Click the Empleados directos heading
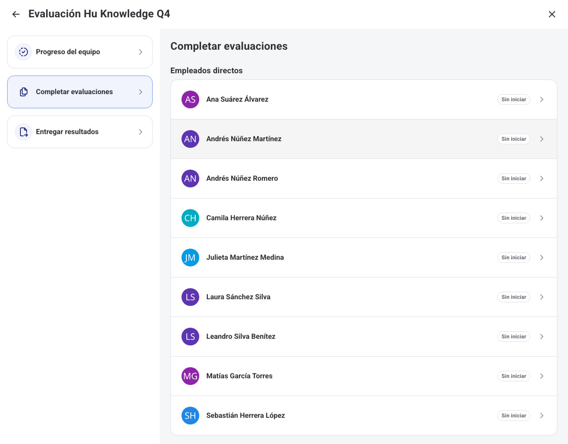The width and height of the screenshot is (568, 444). [206, 71]
